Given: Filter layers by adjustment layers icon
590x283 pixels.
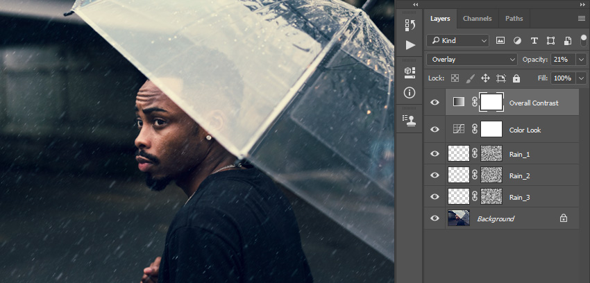Looking at the screenshot, I should (517, 41).
